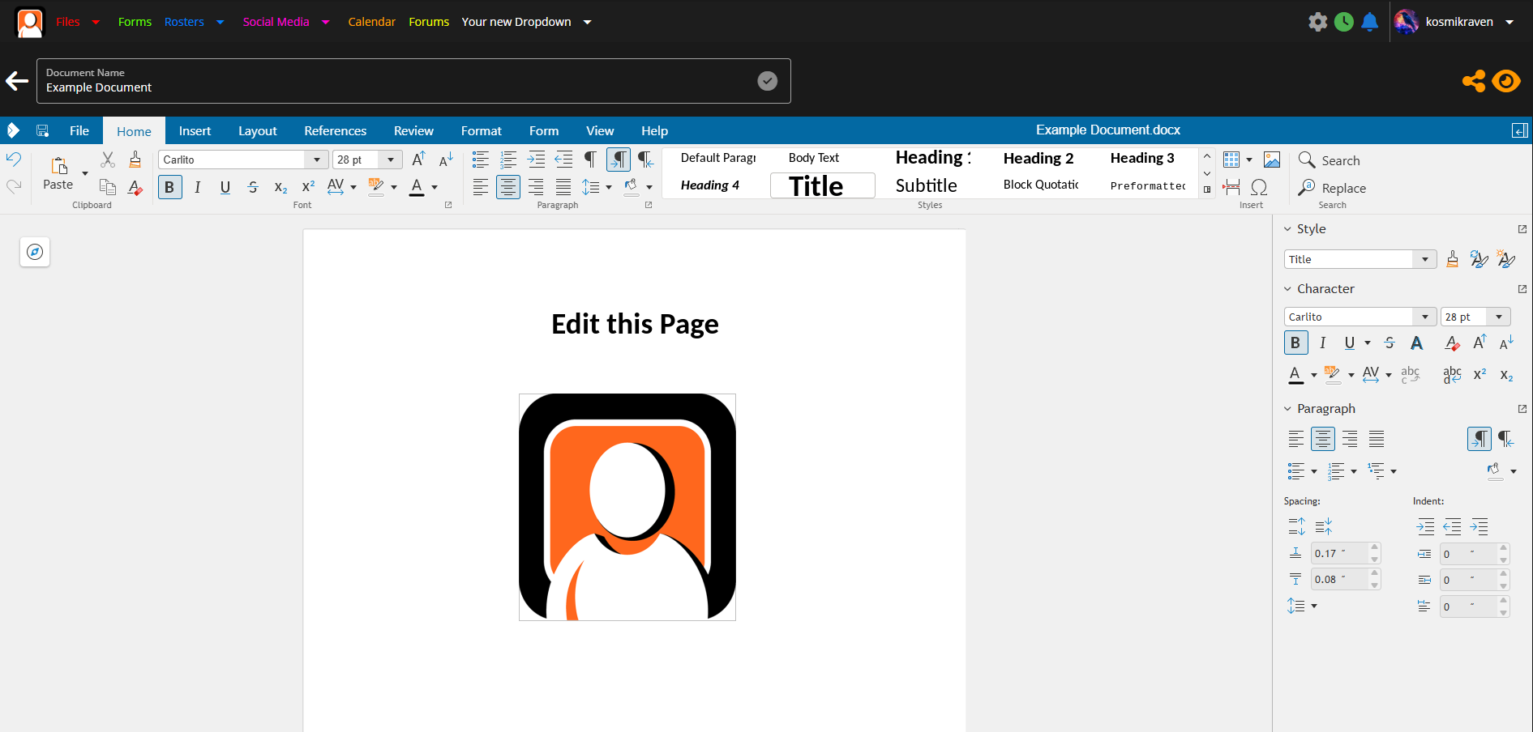Click the Document Name input field
Screen dimensions: 1533x732
pyautogui.click(x=324, y=87)
